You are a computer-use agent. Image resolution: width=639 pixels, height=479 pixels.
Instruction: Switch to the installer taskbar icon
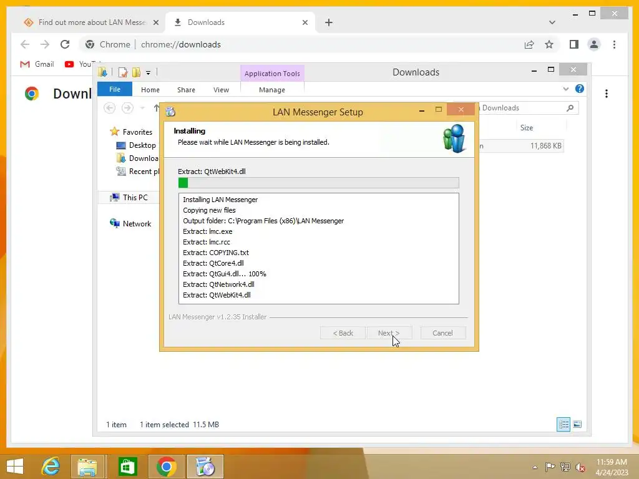point(205,467)
